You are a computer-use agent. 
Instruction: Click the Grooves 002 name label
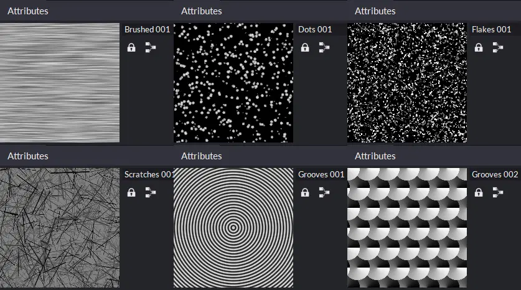495,174
